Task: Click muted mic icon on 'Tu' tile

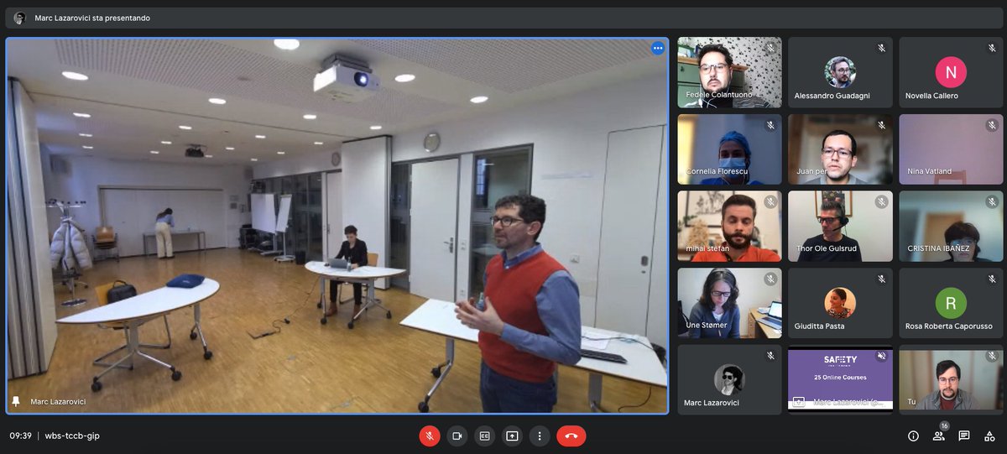Action: pyautogui.click(x=992, y=356)
